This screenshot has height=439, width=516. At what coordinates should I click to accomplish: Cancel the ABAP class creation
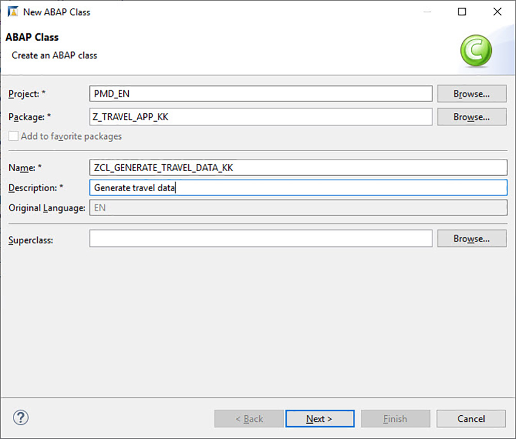click(470, 418)
